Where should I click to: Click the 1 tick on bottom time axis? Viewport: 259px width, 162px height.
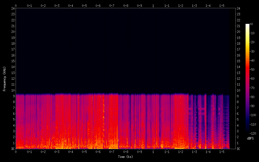click(x=153, y=152)
